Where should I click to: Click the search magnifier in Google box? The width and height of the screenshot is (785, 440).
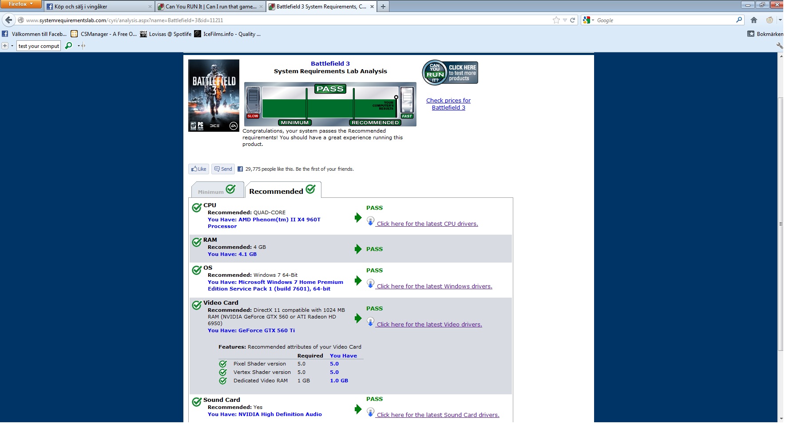739,20
